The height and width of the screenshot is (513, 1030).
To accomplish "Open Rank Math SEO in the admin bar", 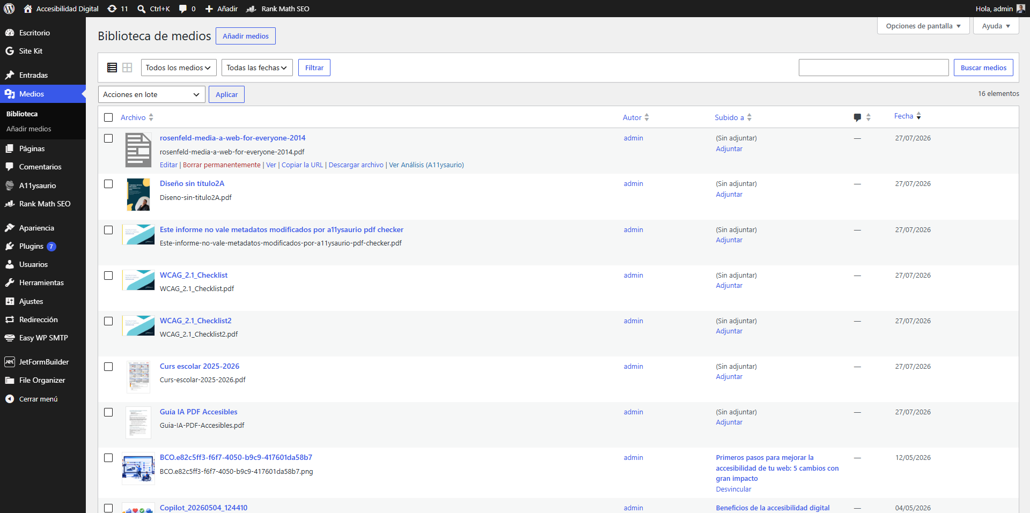I will 278,9.
